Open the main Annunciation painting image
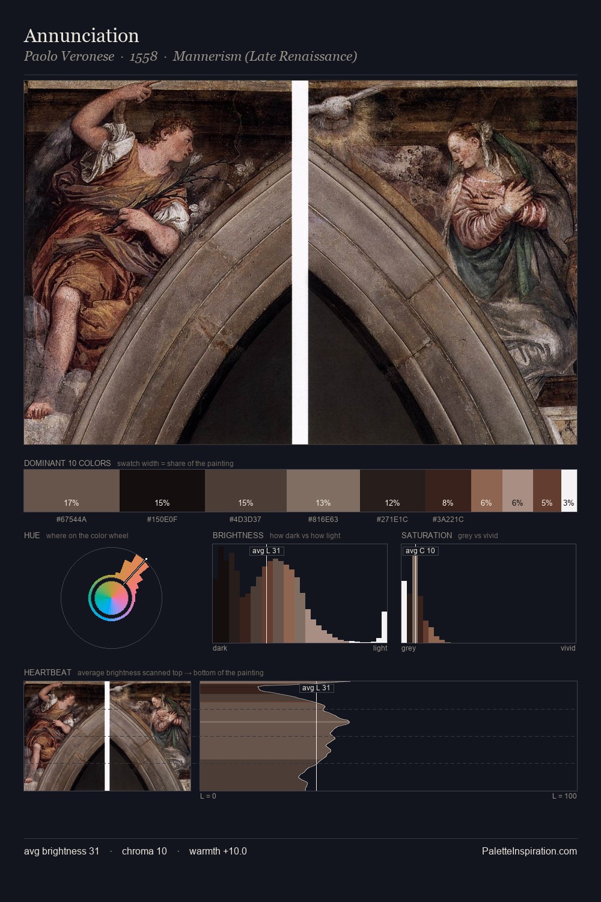 pyautogui.click(x=300, y=263)
